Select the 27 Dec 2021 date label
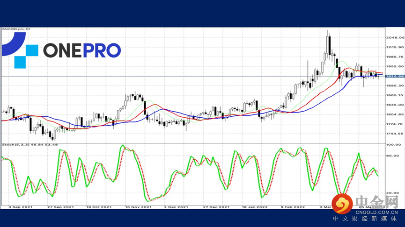Viewport: 405px width, 227px height. coord(215,206)
